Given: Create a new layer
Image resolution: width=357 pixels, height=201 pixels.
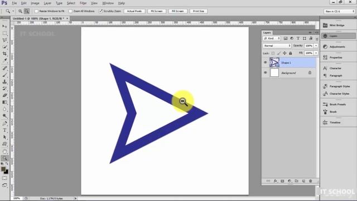Looking at the screenshot, I should pyautogui.click(x=303, y=181).
